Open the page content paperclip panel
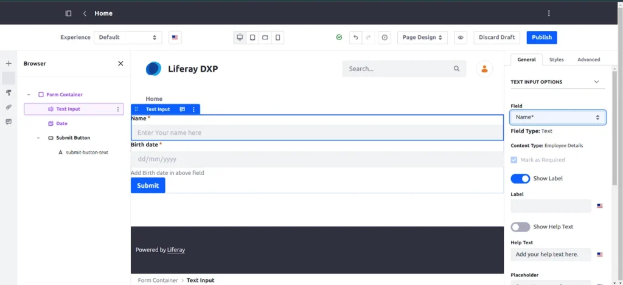The image size is (623, 285). tap(9, 107)
